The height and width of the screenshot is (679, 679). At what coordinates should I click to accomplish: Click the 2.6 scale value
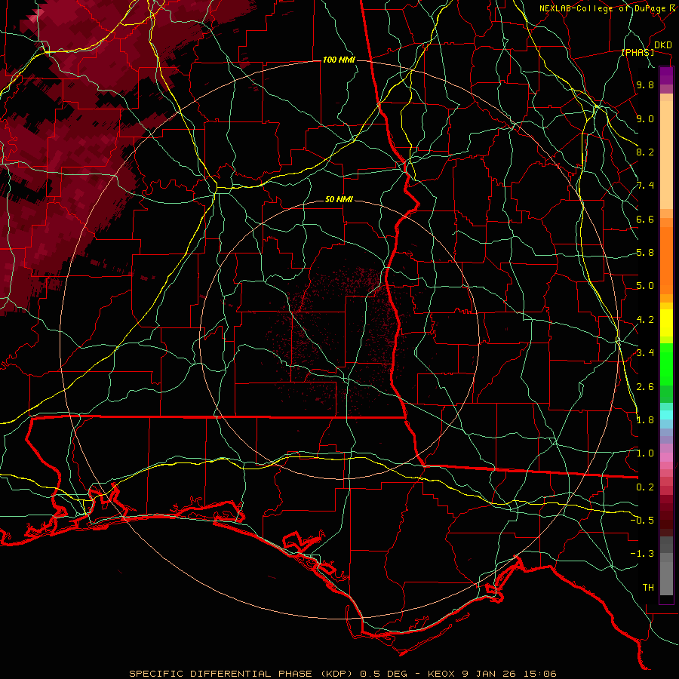(x=645, y=387)
